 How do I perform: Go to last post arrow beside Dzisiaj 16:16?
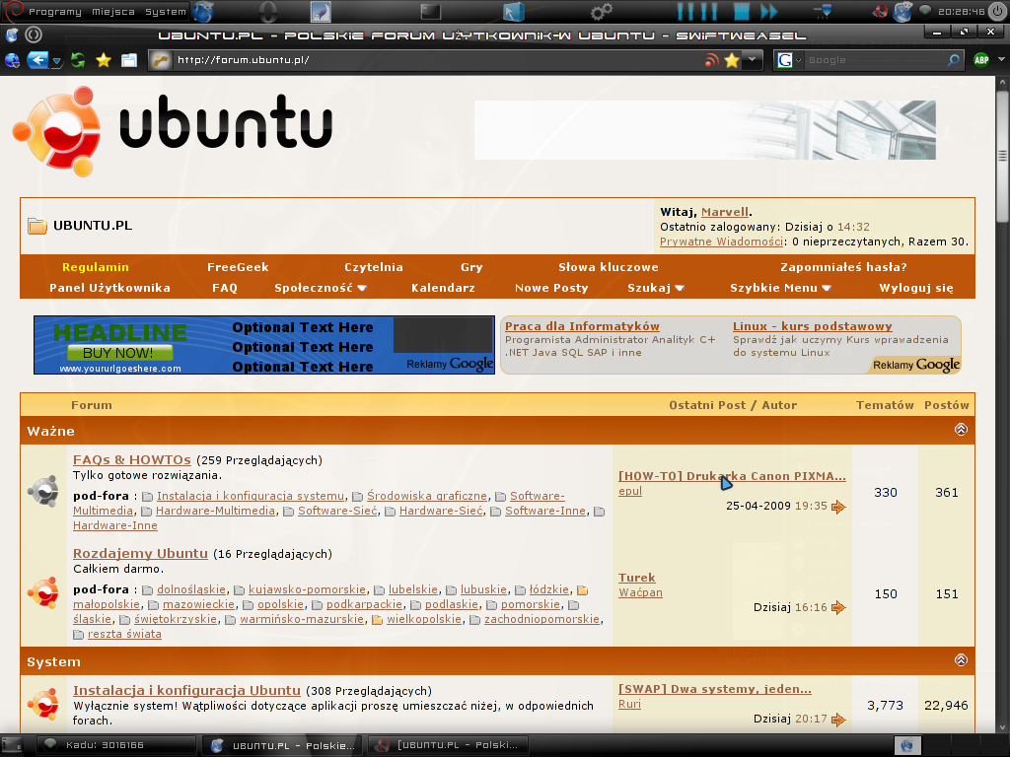[838, 607]
